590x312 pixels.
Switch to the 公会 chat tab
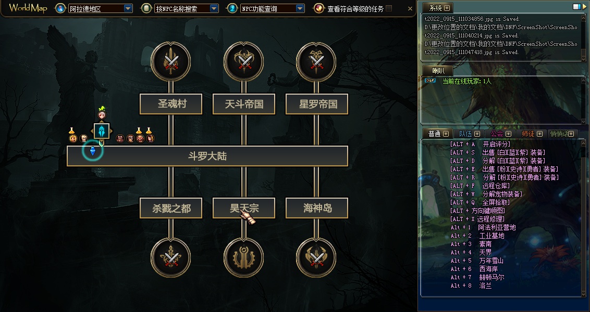point(500,134)
